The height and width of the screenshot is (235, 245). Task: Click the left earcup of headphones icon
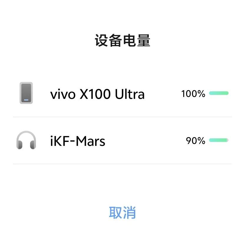point(19,145)
